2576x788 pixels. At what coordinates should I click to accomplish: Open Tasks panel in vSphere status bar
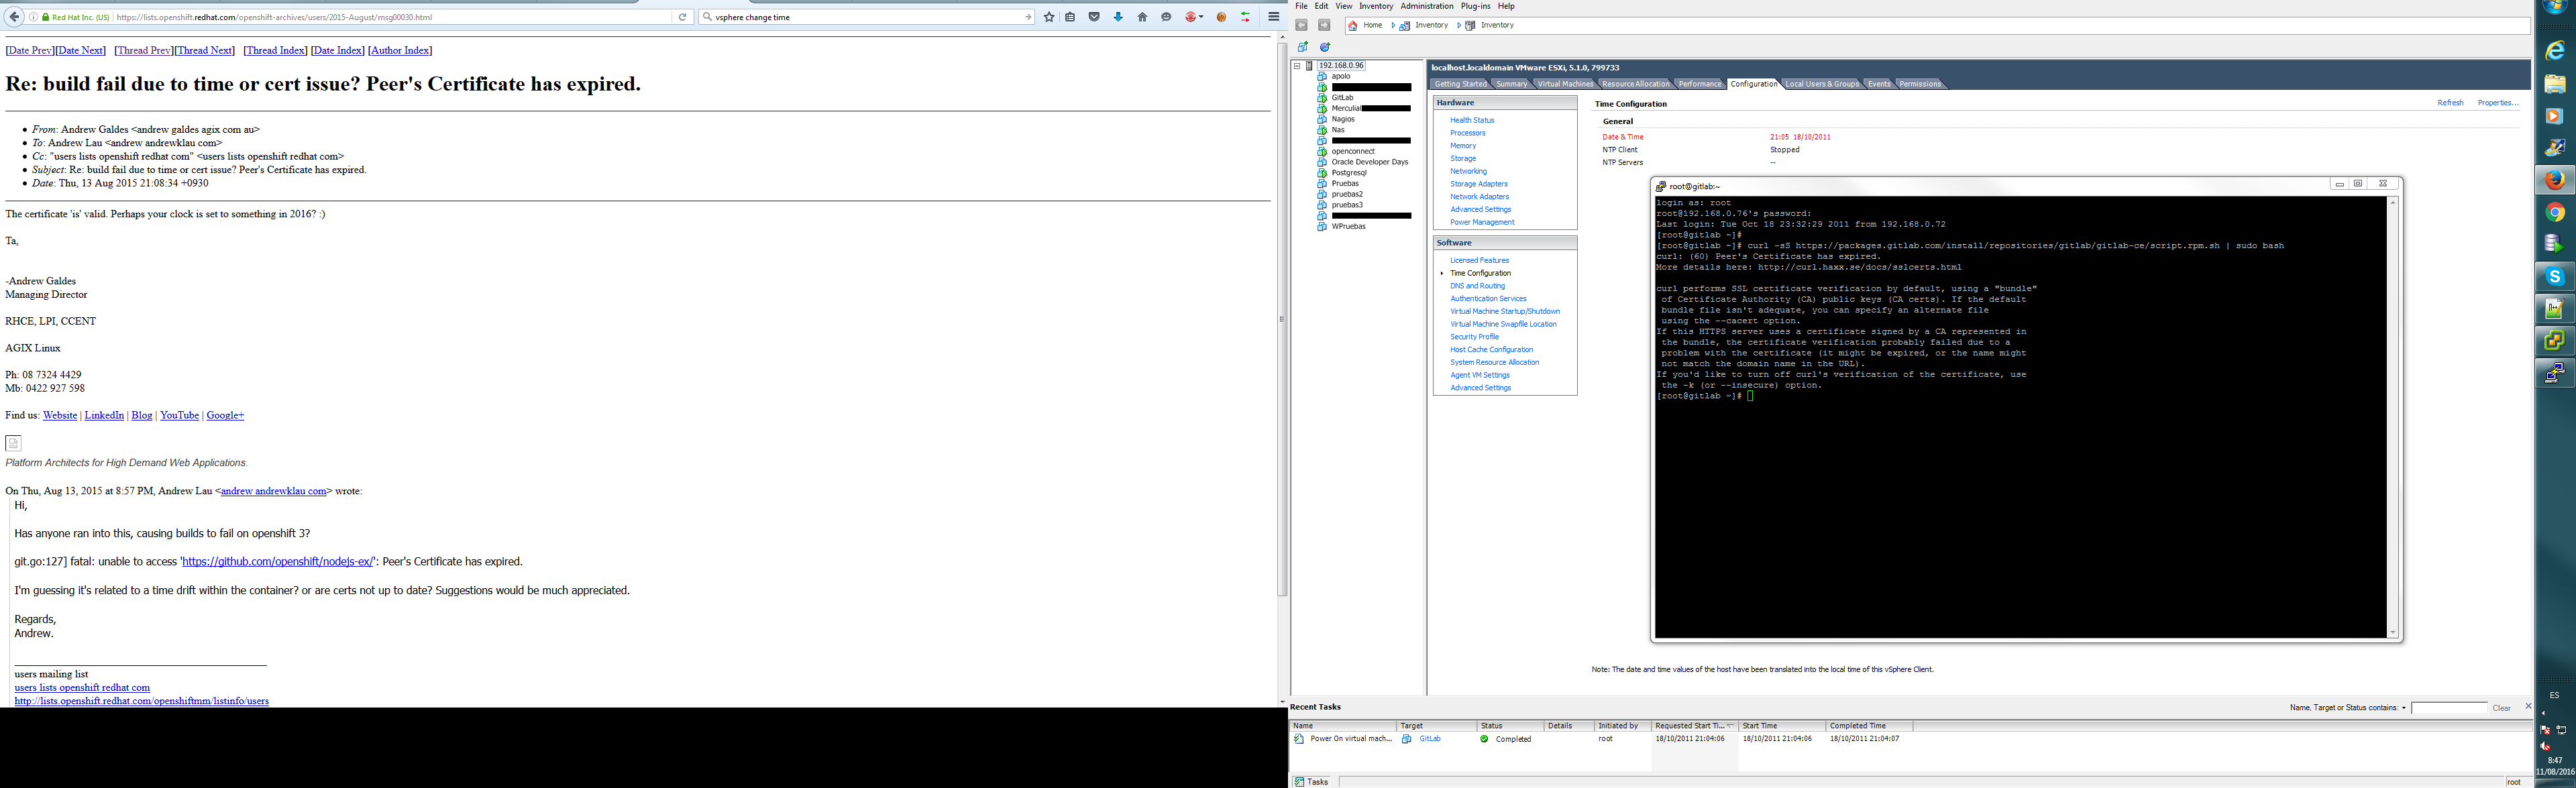(1311, 782)
